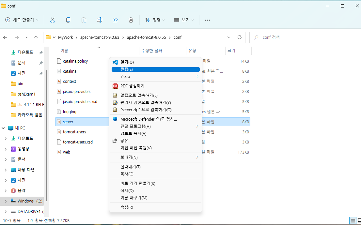Click the VS Code icon beside 열기(O)
The image size is (361, 225).
click(x=115, y=62)
